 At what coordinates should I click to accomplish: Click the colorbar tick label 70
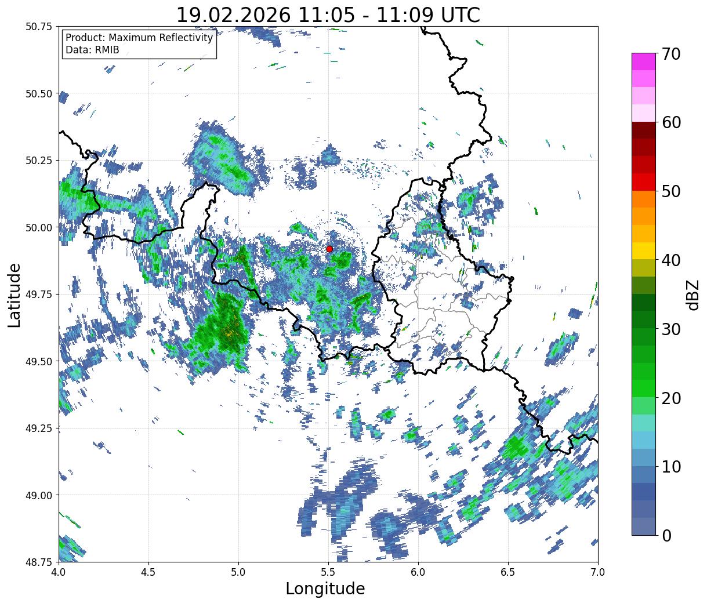(671, 54)
